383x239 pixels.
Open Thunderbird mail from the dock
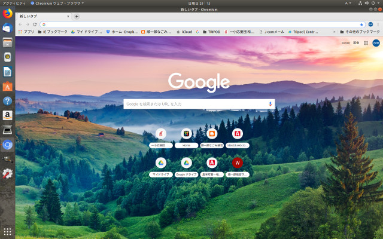pyautogui.click(x=8, y=28)
